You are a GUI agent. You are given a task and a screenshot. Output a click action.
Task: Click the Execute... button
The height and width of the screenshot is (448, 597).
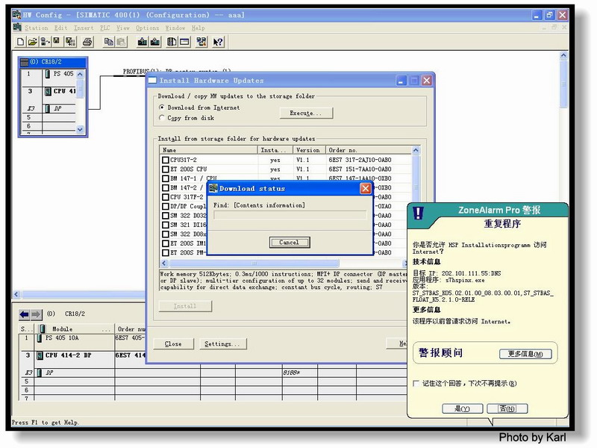(306, 113)
